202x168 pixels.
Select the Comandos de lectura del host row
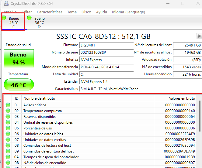100,146
